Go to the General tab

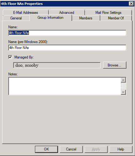pos(16,18)
